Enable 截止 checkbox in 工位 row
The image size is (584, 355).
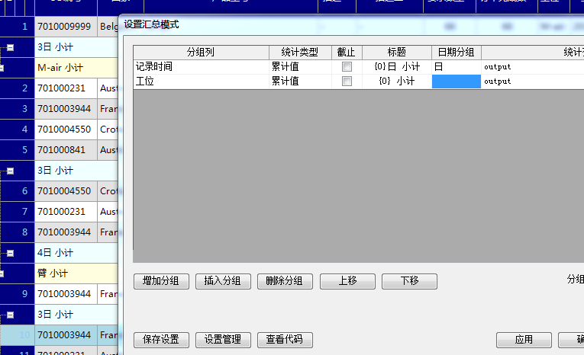(347, 82)
